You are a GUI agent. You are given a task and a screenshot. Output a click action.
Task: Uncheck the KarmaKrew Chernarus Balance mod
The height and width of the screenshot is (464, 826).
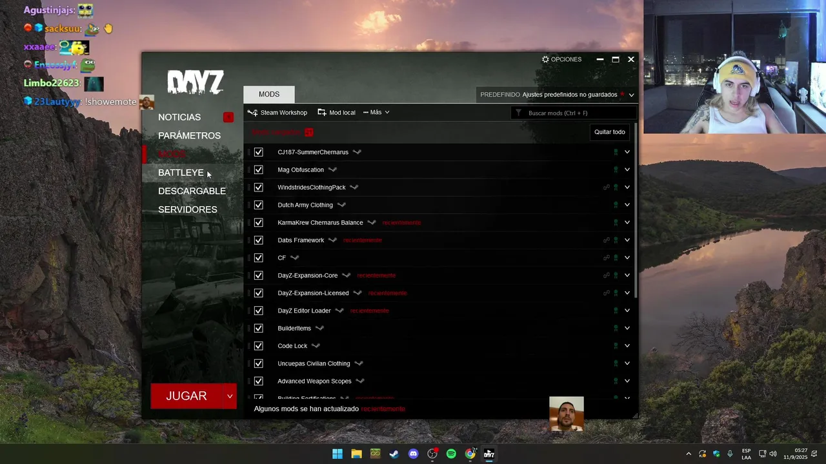258,222
